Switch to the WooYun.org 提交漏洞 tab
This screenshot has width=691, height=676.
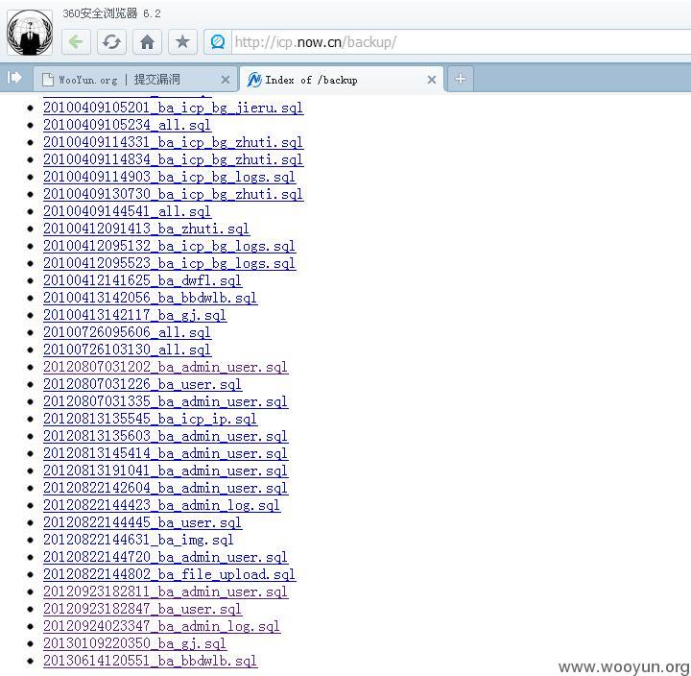pyautogui.click(x=135, y=80)
